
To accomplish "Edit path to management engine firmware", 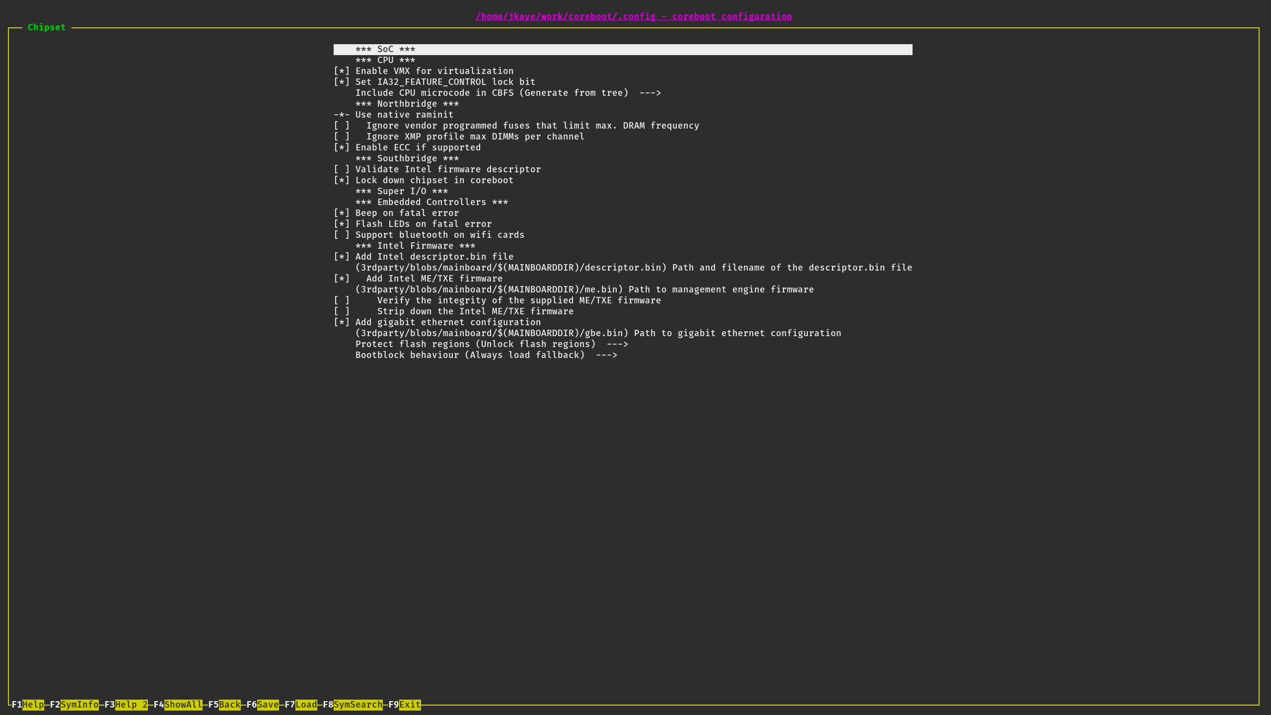I will 584,289.
